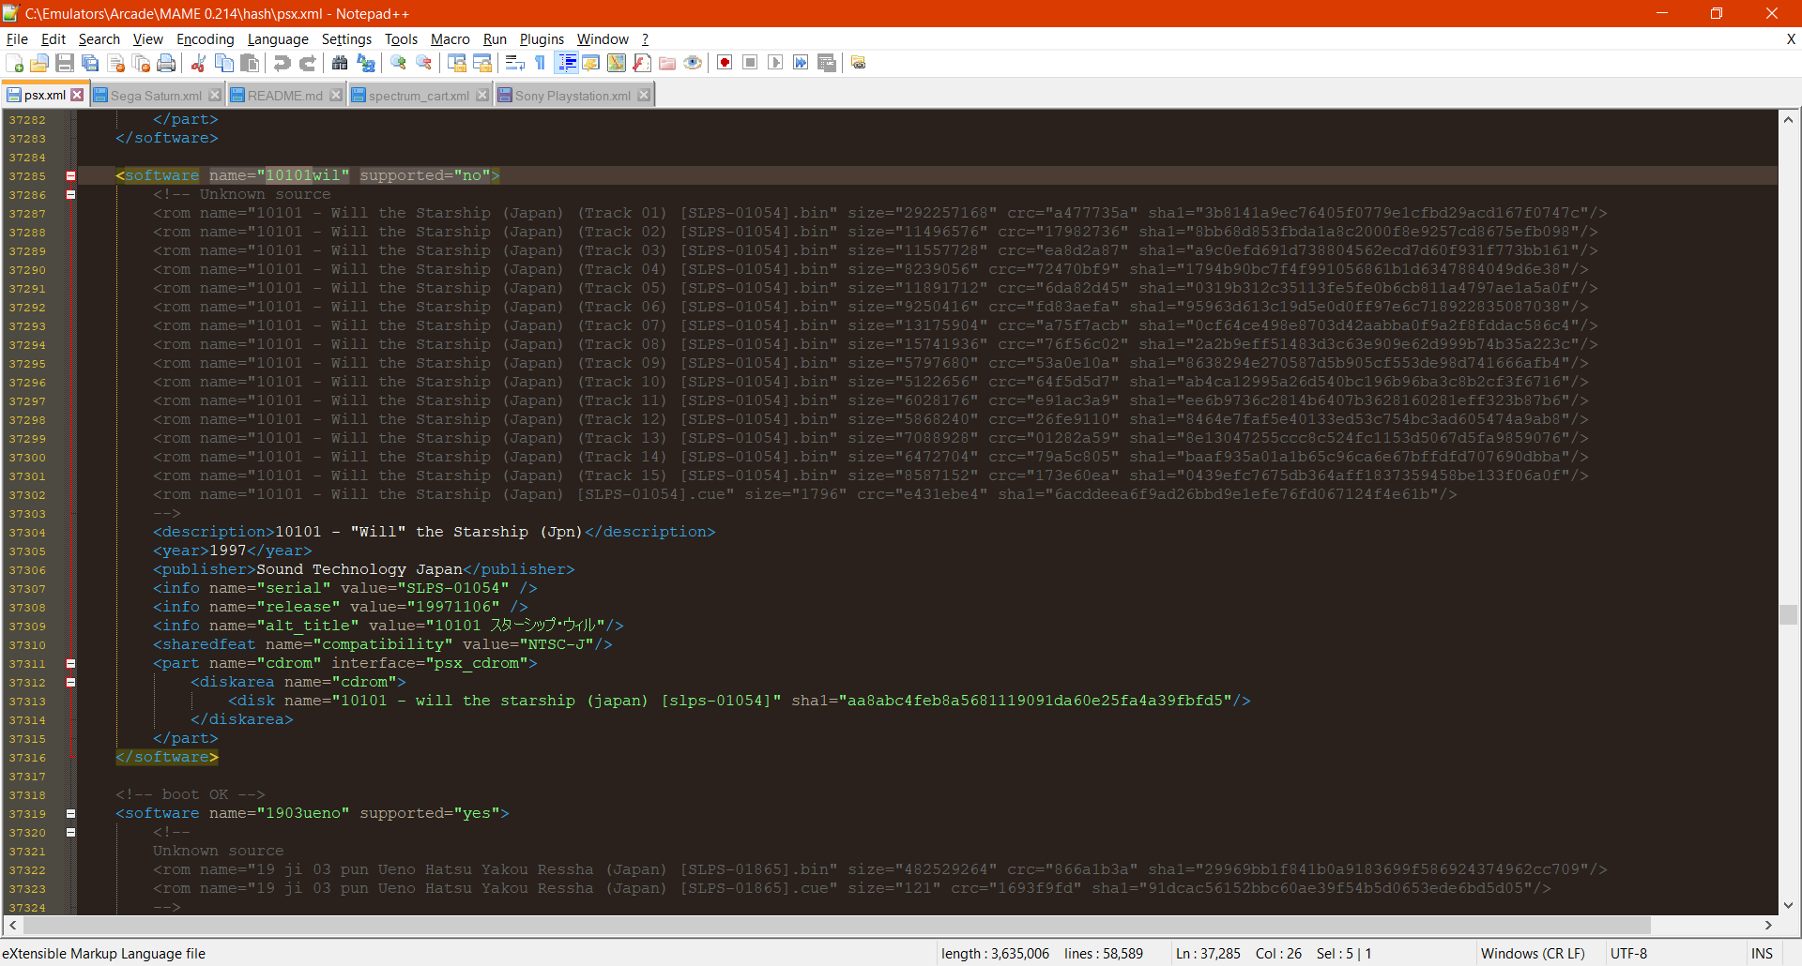Collapse comment fold at line 37286

click(70, 195)
